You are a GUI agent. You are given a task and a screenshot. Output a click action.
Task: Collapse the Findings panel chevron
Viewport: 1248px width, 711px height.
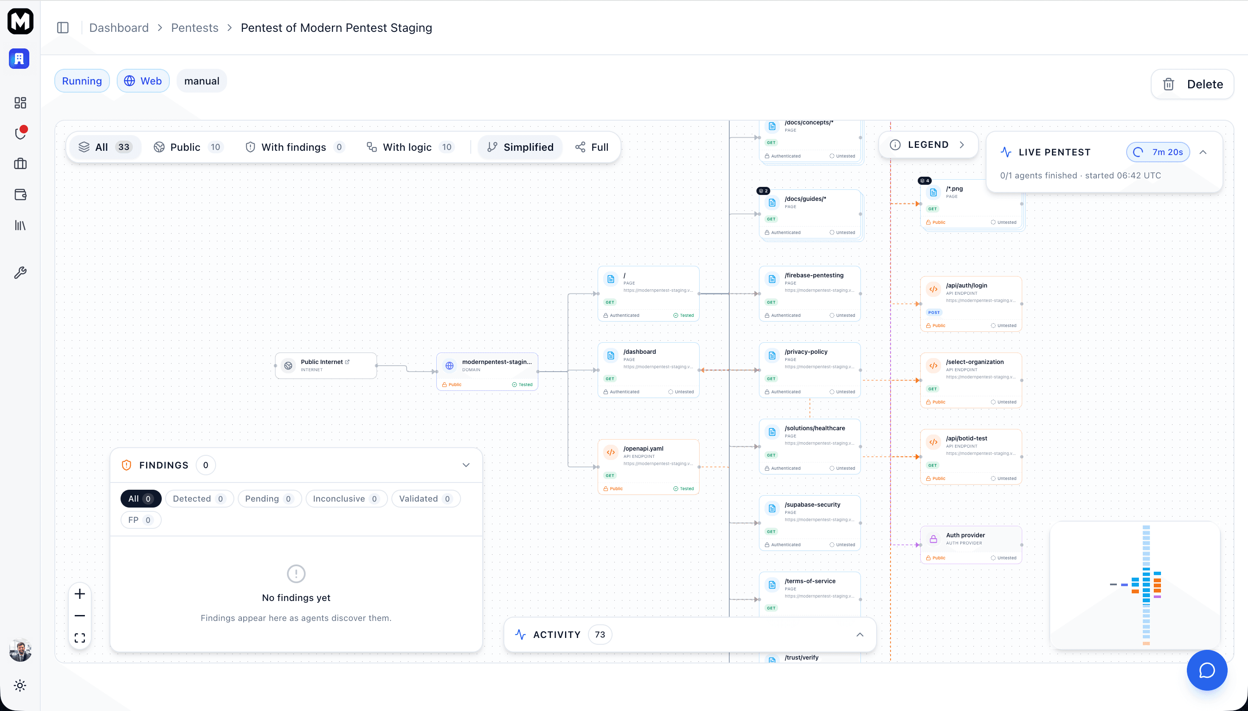(466, 465)
